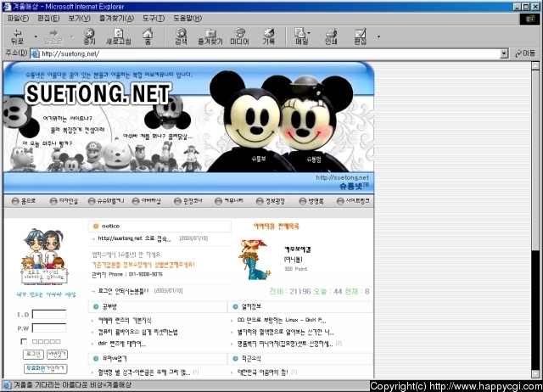This screenshot has width=543, height=392.
Task: Open 'CD 만으로 부팅하는 Linux' article link
Action: pyautogui.click(x=282, y=320)
